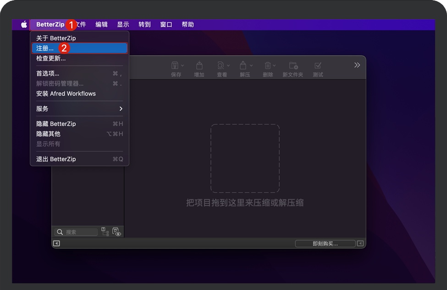Toggle the right sidebar panel button

click(x=360, y=243)
